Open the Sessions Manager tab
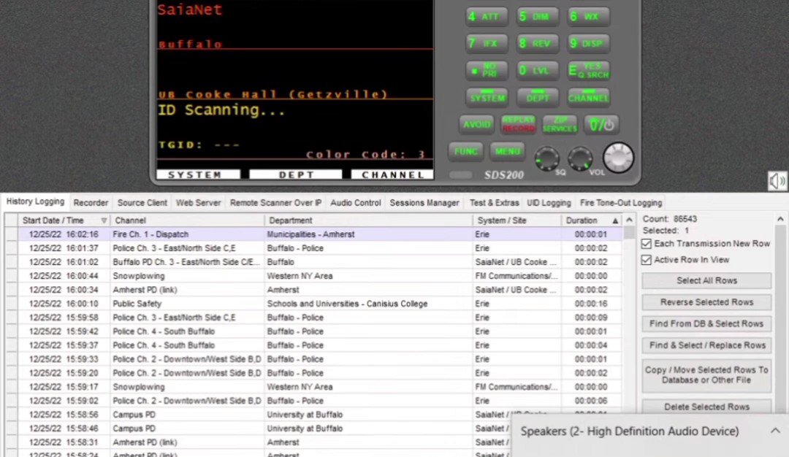 click(424, 203)
